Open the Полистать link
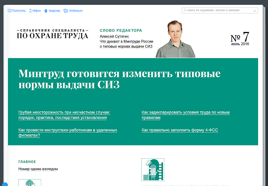 pyautogui.click(x=19, y=11)
